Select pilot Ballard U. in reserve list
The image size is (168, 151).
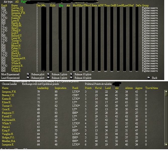click(x=17, y=35)
